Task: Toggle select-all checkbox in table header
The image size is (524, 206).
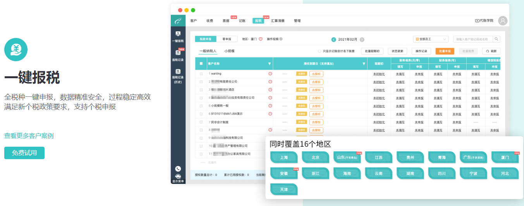Action: click(x=201, y=64)
